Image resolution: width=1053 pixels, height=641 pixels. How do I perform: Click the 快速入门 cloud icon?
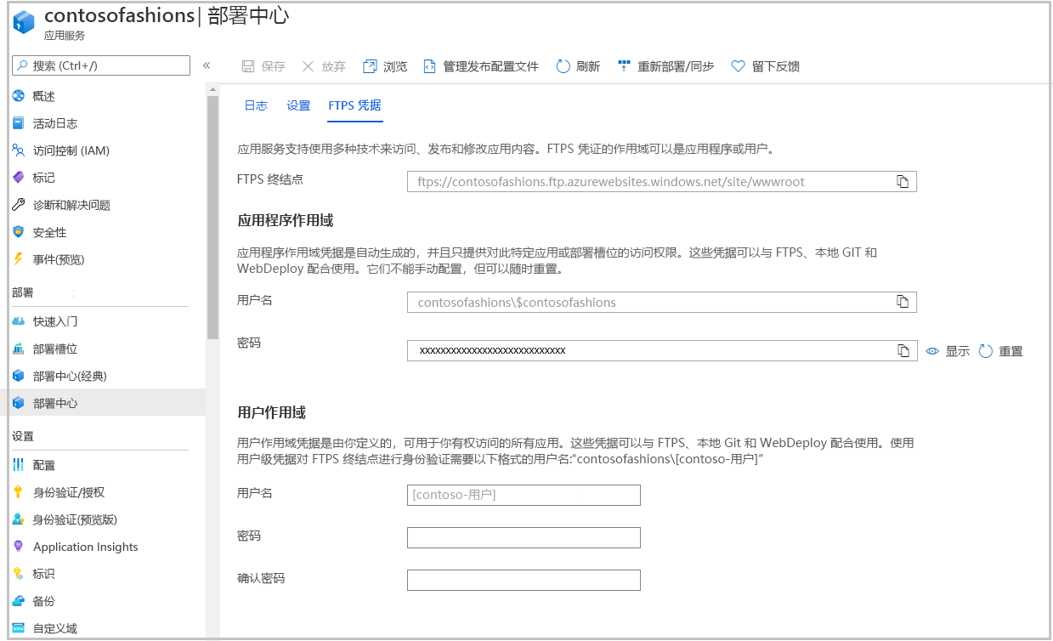pyautogui.click(x=19, y=321)
